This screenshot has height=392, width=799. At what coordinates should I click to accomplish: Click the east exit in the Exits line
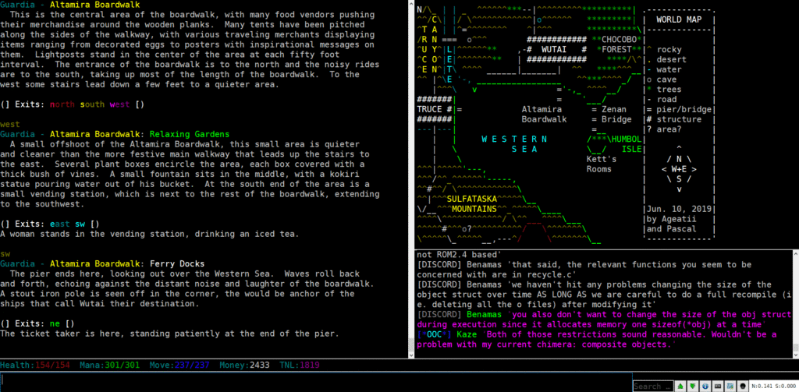[x=60, y=224]
